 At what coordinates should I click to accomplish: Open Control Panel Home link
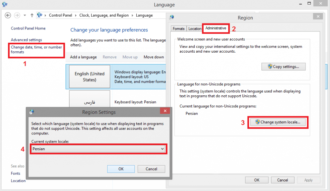28,28
